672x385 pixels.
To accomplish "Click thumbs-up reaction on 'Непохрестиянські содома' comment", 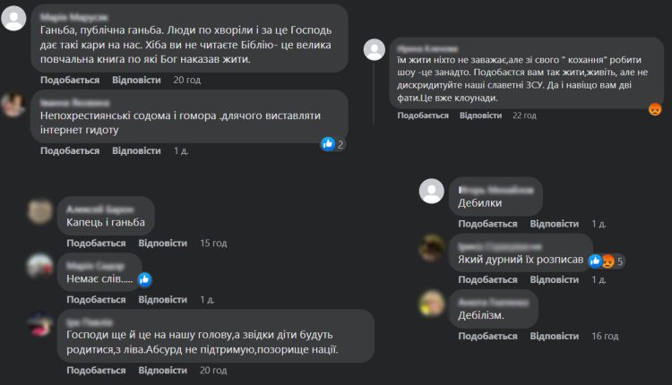I will click(x=328, y=144).
